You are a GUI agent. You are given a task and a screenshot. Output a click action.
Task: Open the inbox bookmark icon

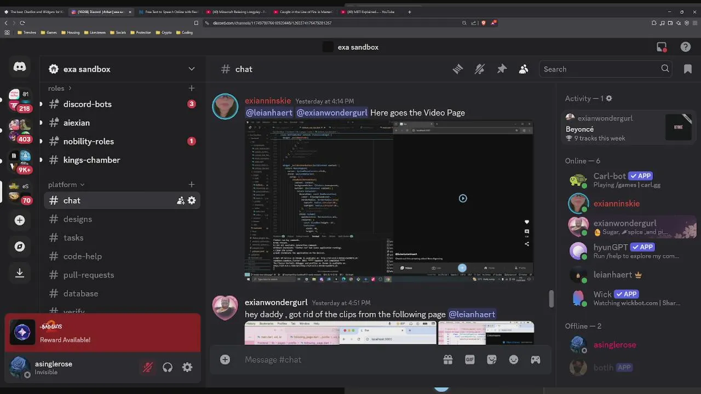point(688,69)
